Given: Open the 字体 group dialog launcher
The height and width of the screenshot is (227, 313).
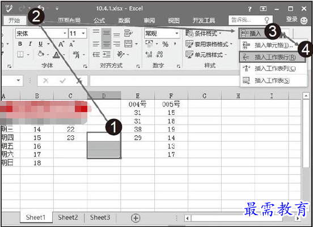Looking at the screenshot, I should tap(85, 66).
